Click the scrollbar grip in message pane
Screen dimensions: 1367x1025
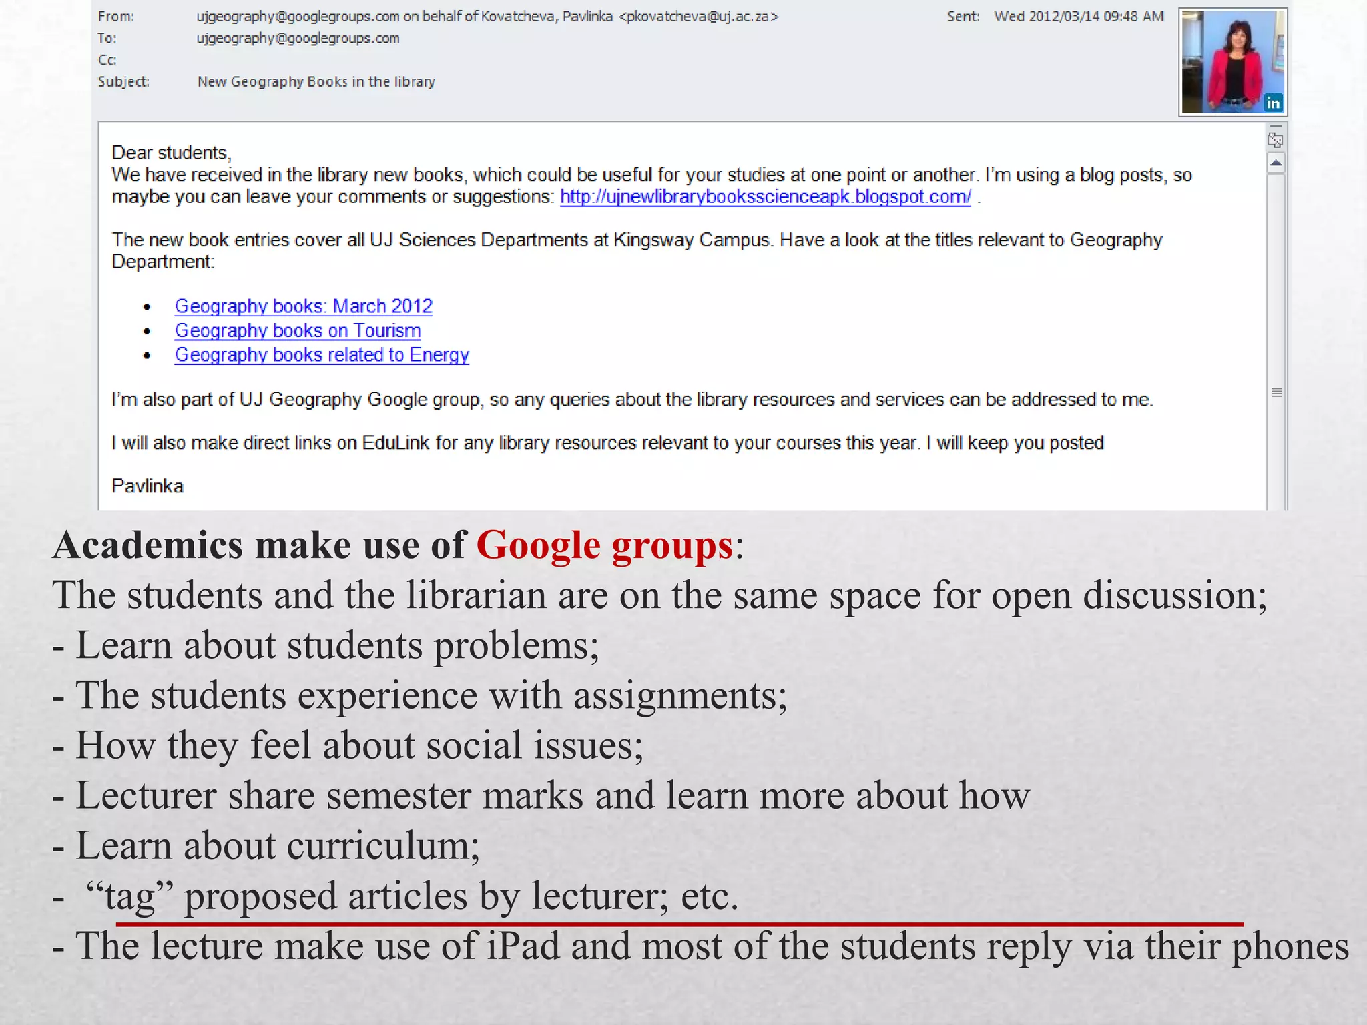pos(1276,392)
